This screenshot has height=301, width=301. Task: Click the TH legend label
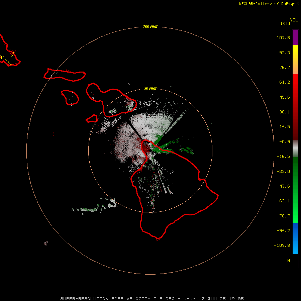pyautogui.click(x=287, y=260)
